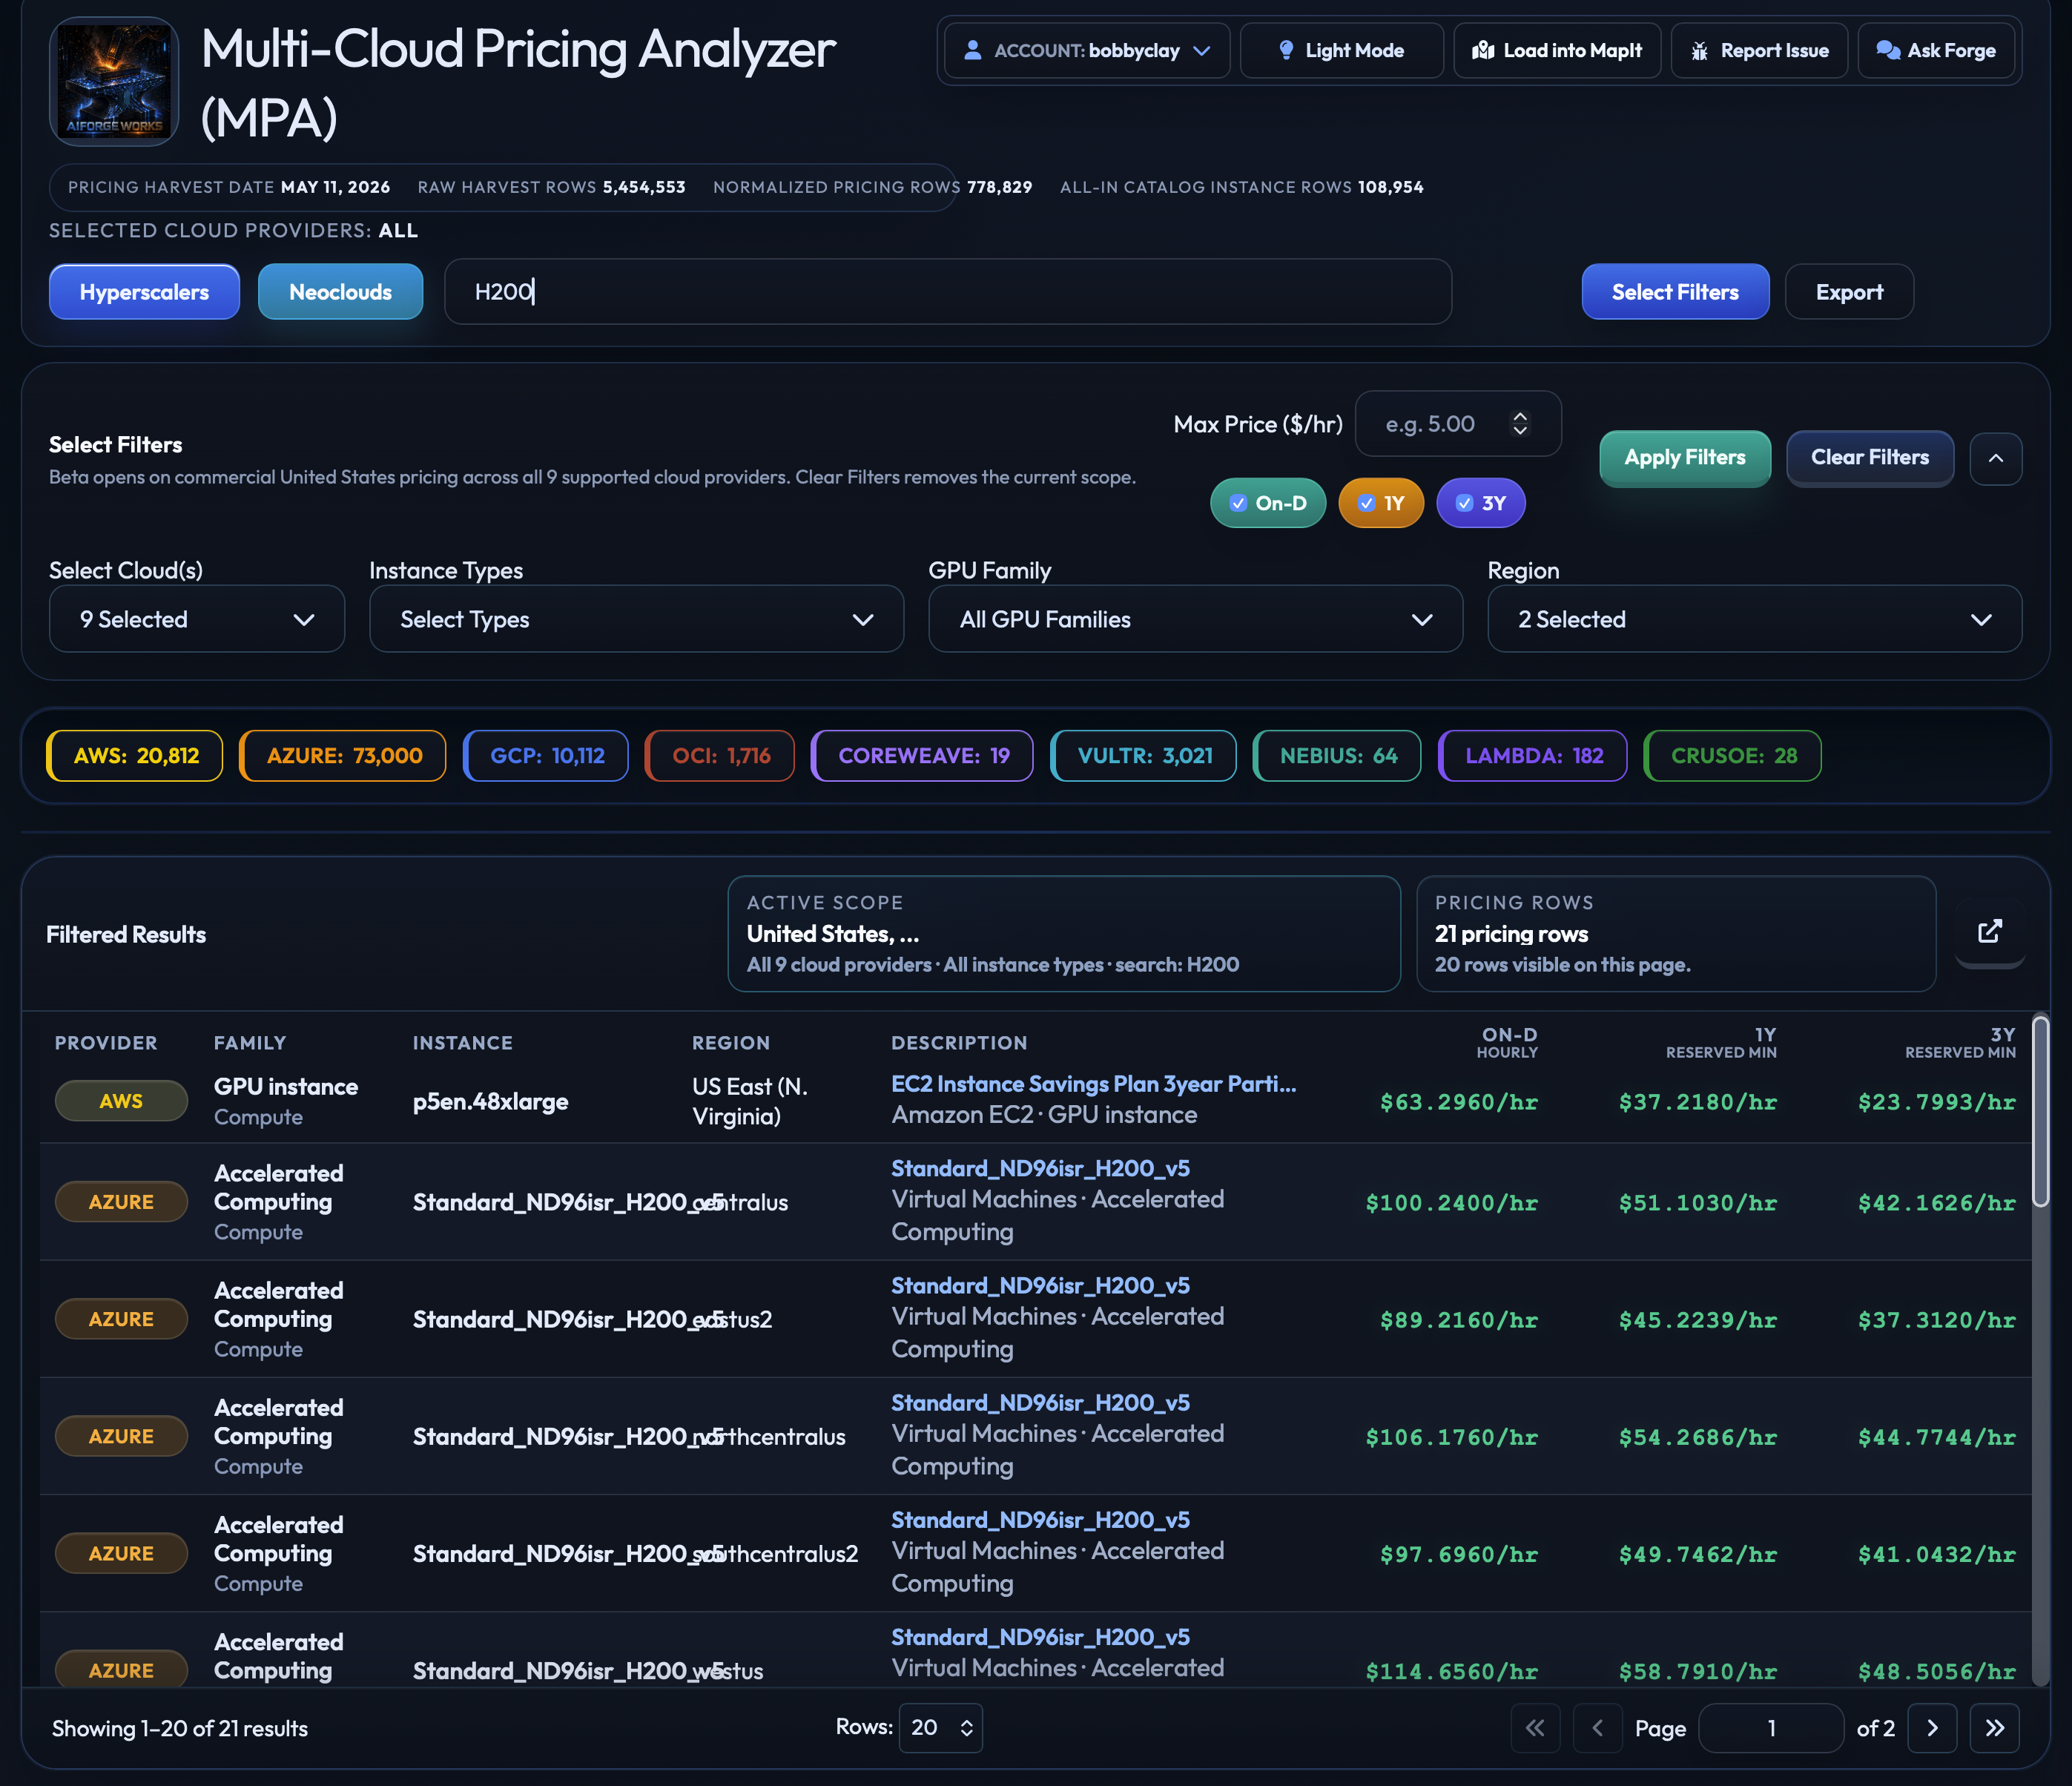Go to the first page button
This screenshot has height=1786, width=2072.
click(1535, 1728)
